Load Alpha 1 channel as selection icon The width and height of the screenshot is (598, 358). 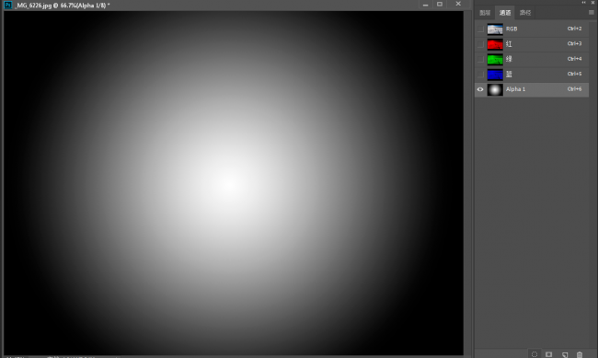[535, 354]
